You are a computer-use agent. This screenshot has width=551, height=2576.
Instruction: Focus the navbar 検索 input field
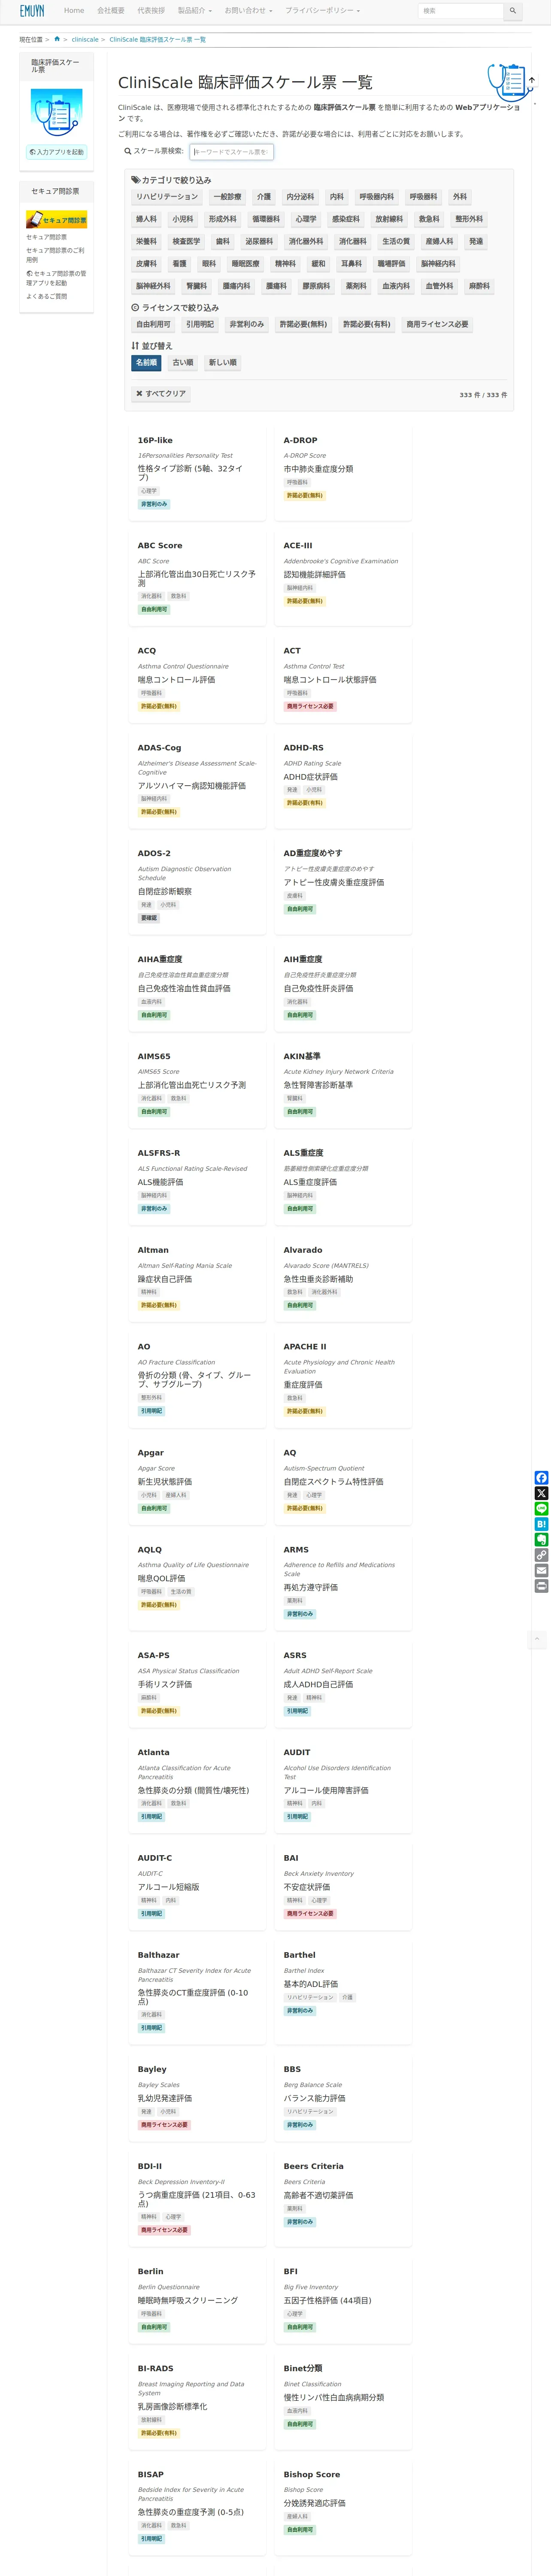460,11
